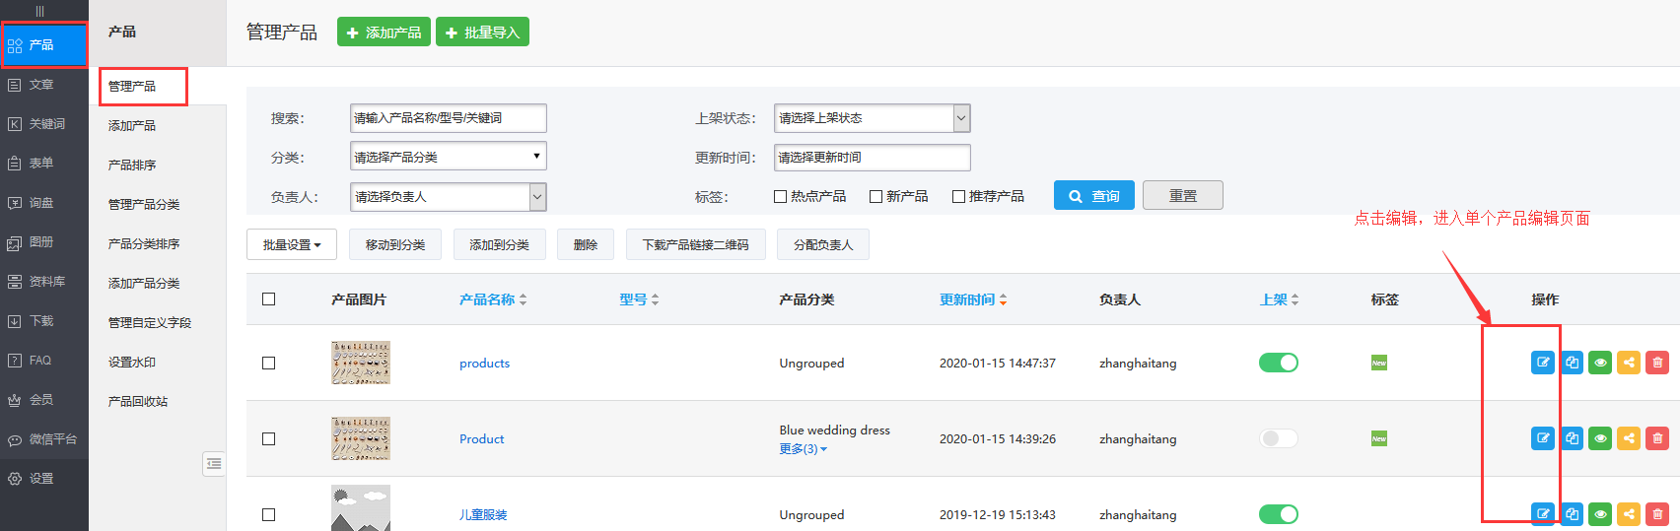This screenshot has height=531, width=1680.
Task: Enable the 上架 switch for the "Product" row
Action: coord(1279,438)
